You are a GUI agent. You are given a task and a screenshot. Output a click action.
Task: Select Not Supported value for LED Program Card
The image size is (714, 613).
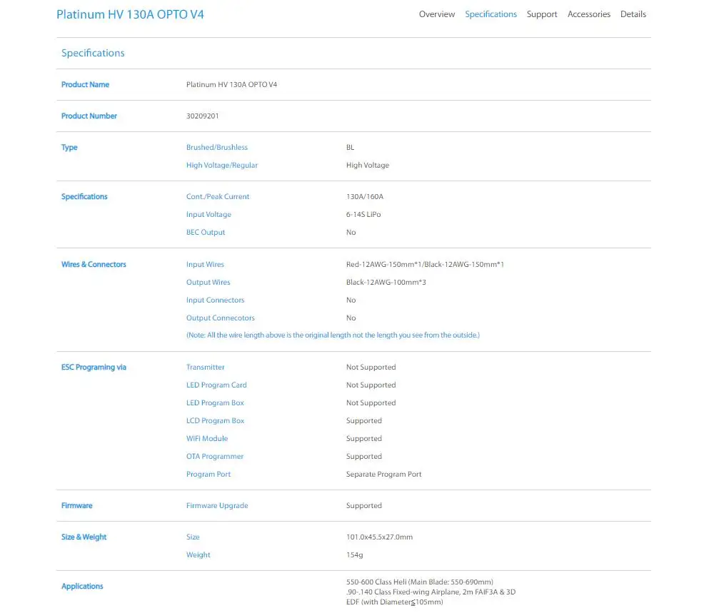(371, 385)
